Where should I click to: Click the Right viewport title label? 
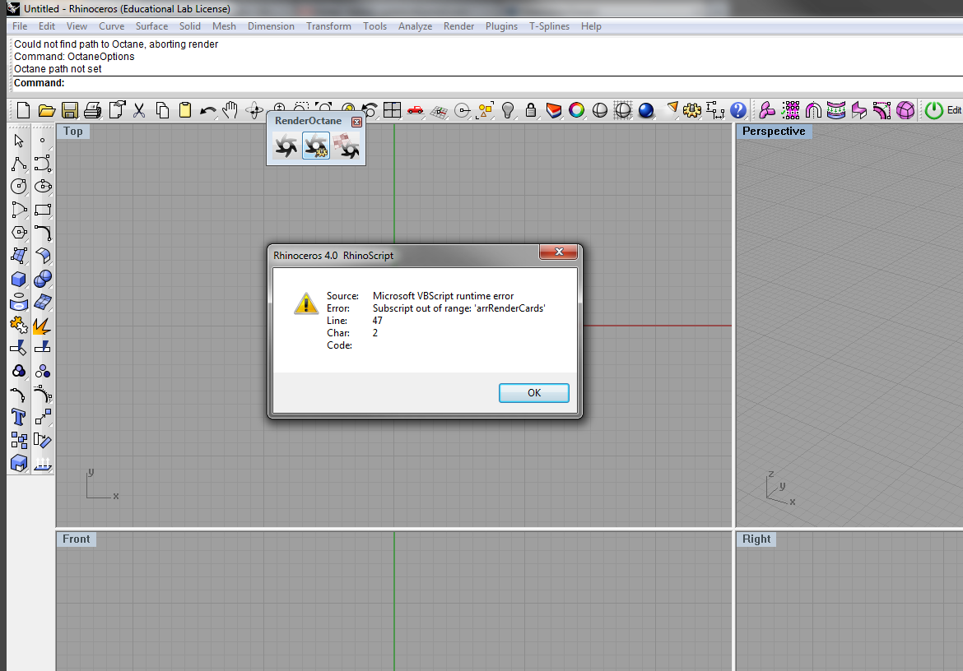(756, 539)
